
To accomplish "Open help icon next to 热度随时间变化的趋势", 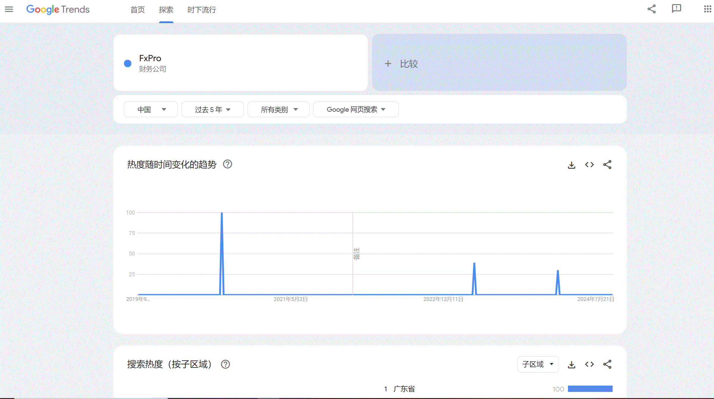I will click(x=227, y=164).
